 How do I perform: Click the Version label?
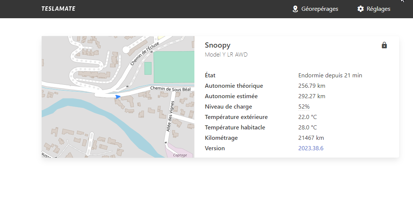215,148
